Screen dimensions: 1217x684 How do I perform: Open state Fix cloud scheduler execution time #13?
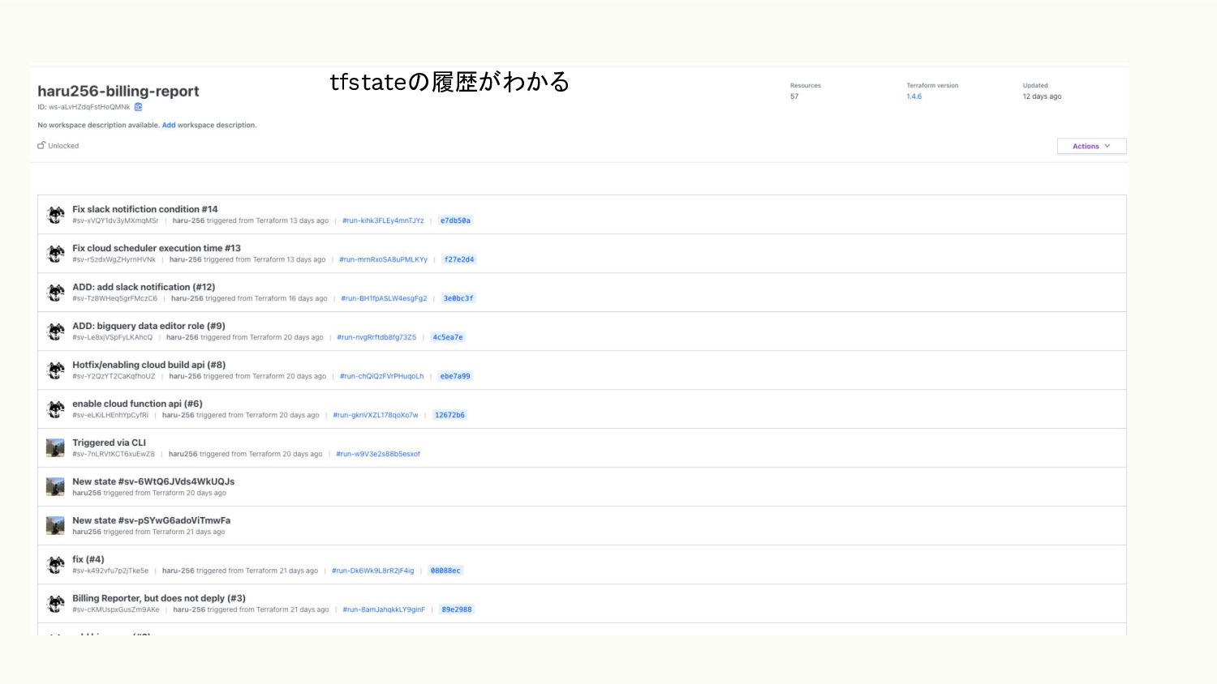tap(157, 248)
